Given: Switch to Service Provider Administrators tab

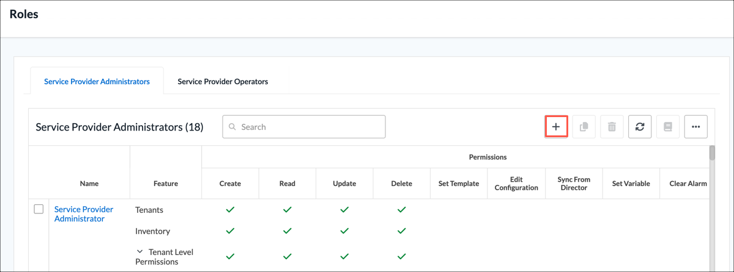Looking at the screenshot, I should 97,81.
